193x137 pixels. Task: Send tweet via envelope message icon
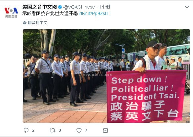[105, 130]
